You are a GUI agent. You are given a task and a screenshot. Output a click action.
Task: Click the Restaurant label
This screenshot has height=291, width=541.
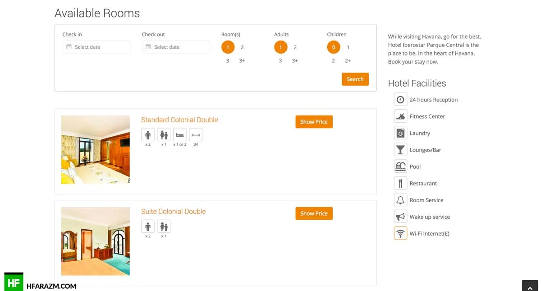click(x=423, y=183)
